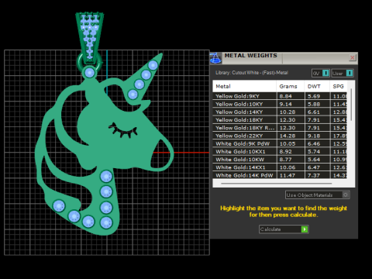Click the 10.28 grams value

(x=288, y=112)
